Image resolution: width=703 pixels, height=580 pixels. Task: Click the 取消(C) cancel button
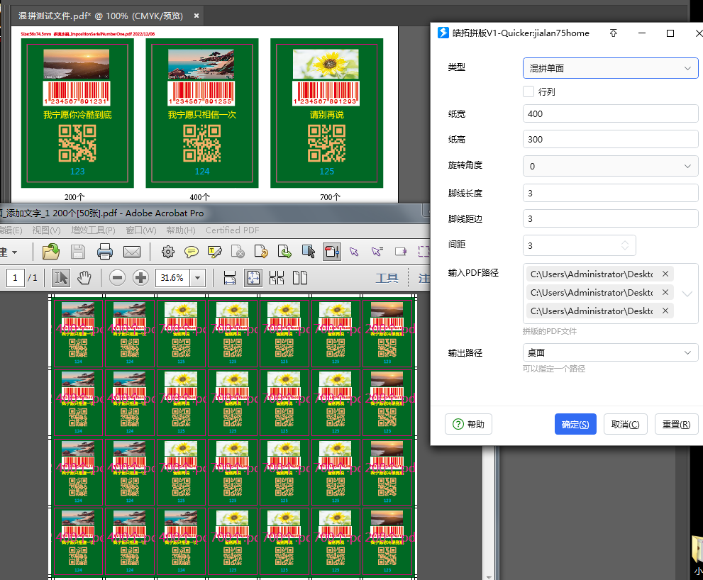click(626, 424)
